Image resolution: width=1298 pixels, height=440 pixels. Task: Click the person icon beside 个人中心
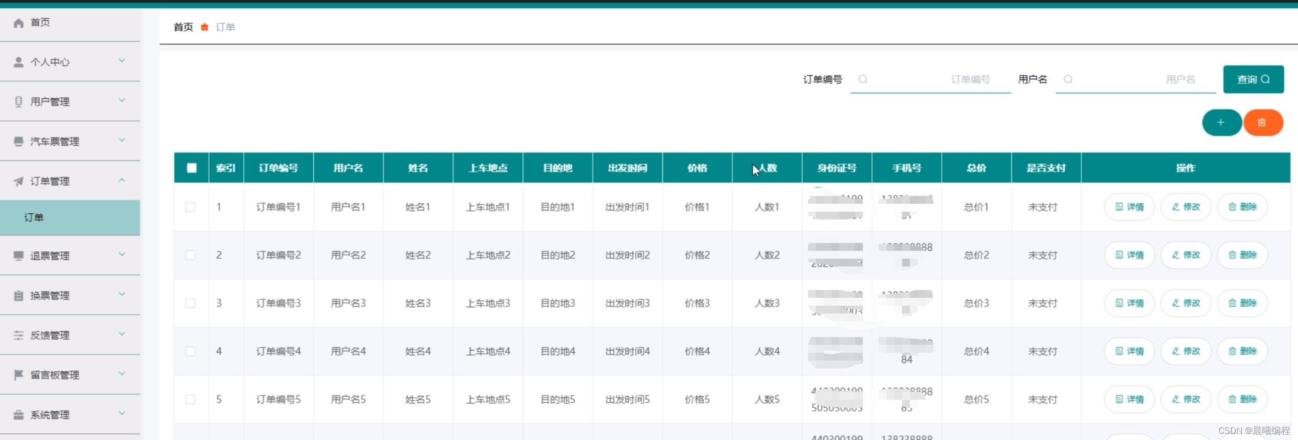pyautogui.click(x=18, y=62)
